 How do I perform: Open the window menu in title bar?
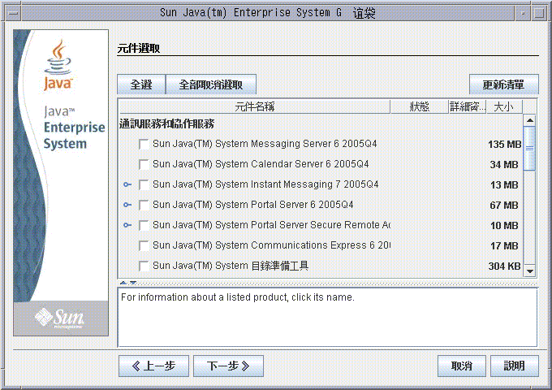click(x=13, y=13)
